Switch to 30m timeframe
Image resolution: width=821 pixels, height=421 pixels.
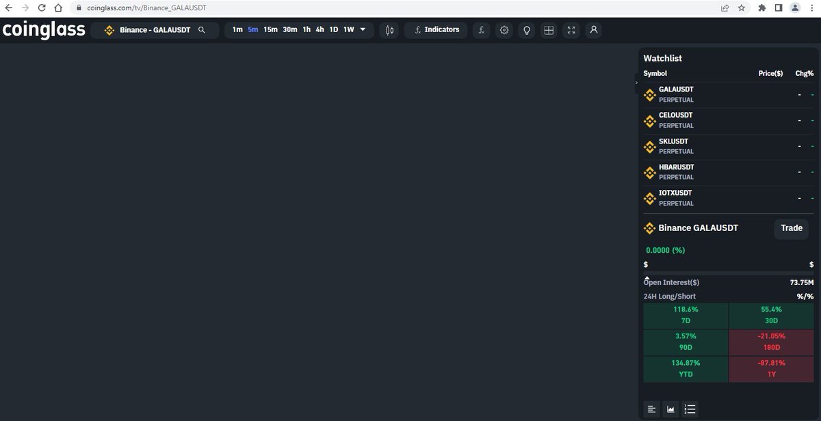290,30
